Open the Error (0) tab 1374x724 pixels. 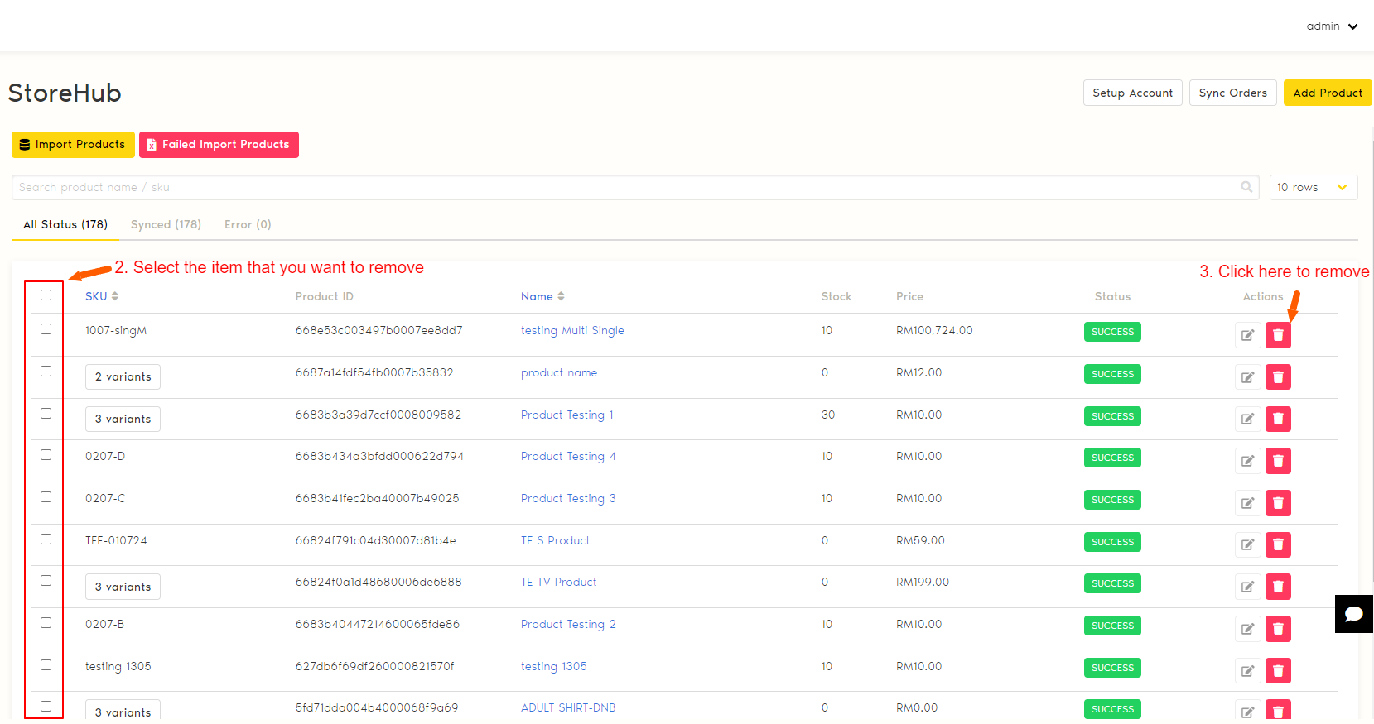[248, 224]
